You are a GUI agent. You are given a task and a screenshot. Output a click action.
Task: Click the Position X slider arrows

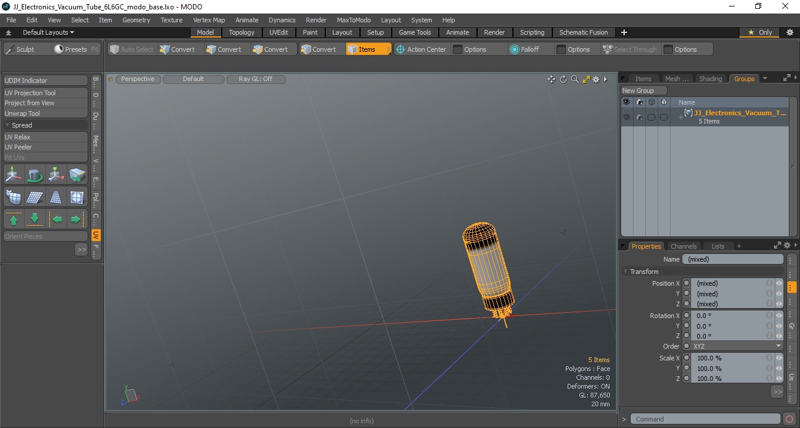(779, 283)
